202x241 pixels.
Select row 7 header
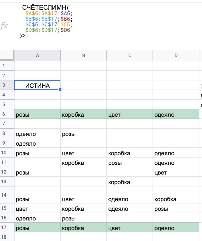[7, 124]
